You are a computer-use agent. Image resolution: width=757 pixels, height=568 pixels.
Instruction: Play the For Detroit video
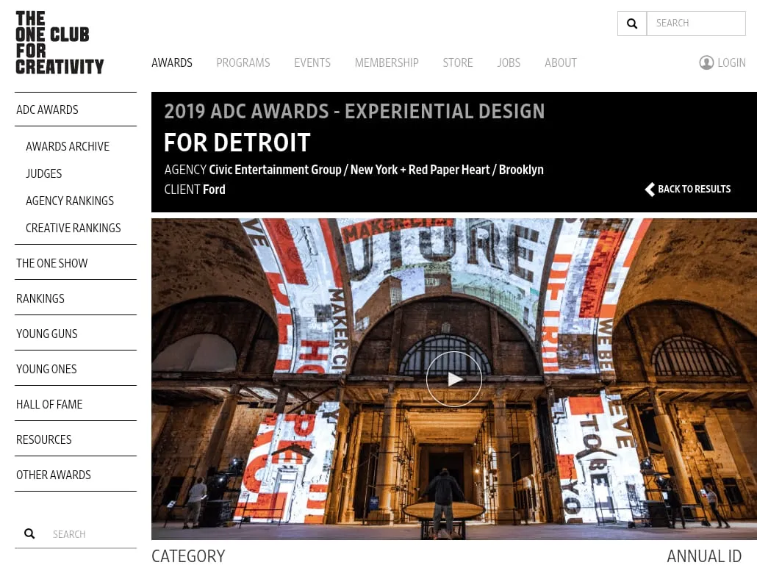[453, 379]
